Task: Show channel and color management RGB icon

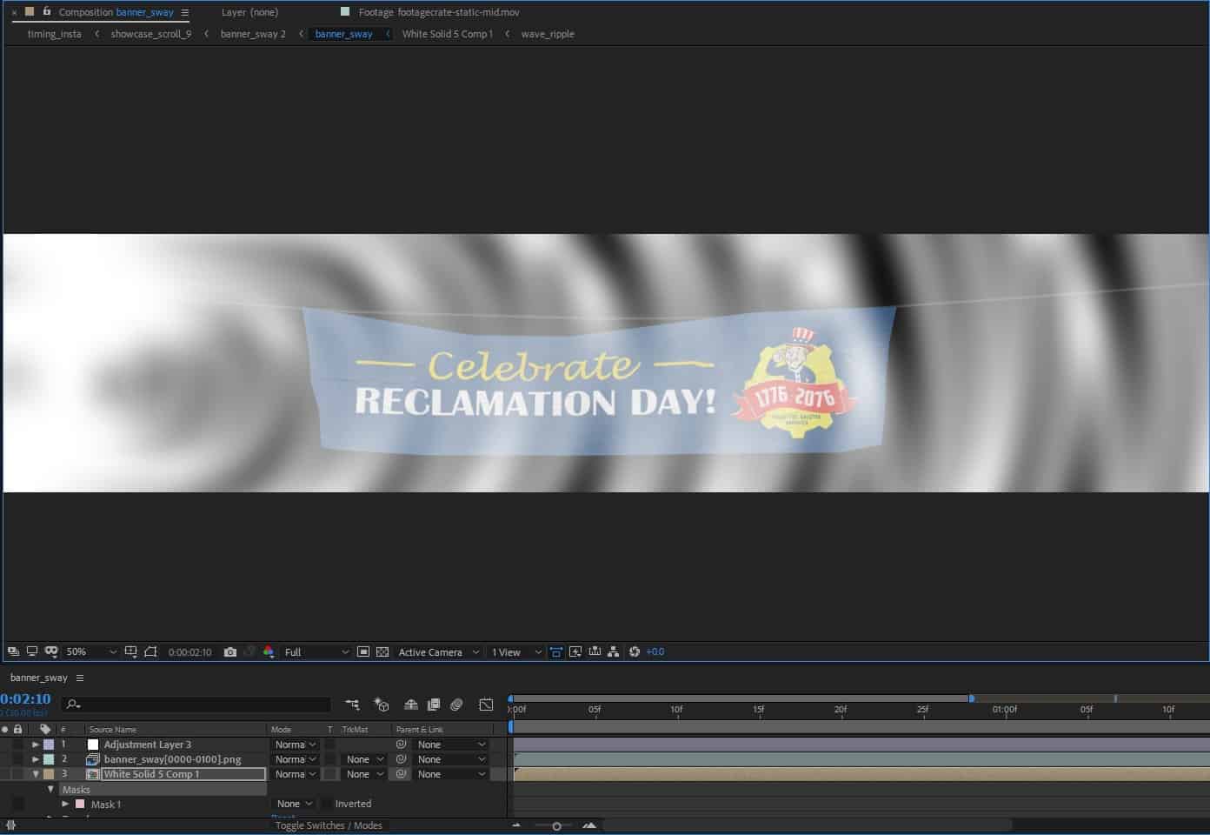Action: [269, 651]
